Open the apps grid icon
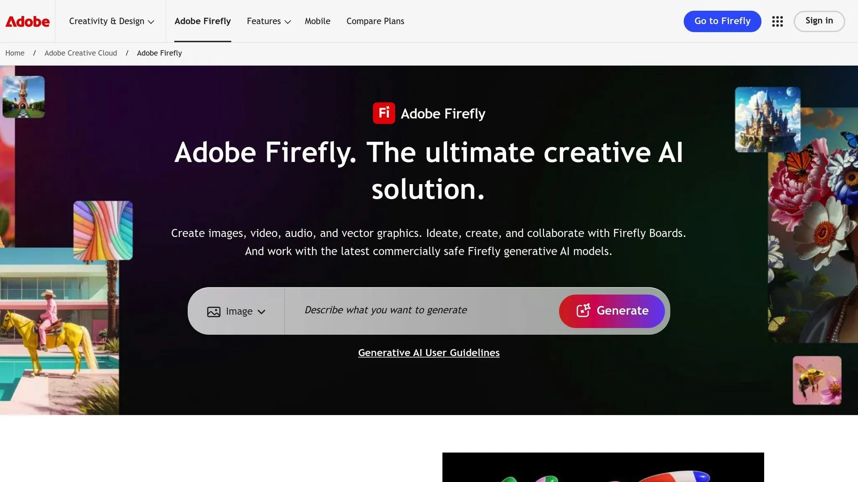Image resolution: width=858 pixels, height=482 pixels. coord(777,21)
